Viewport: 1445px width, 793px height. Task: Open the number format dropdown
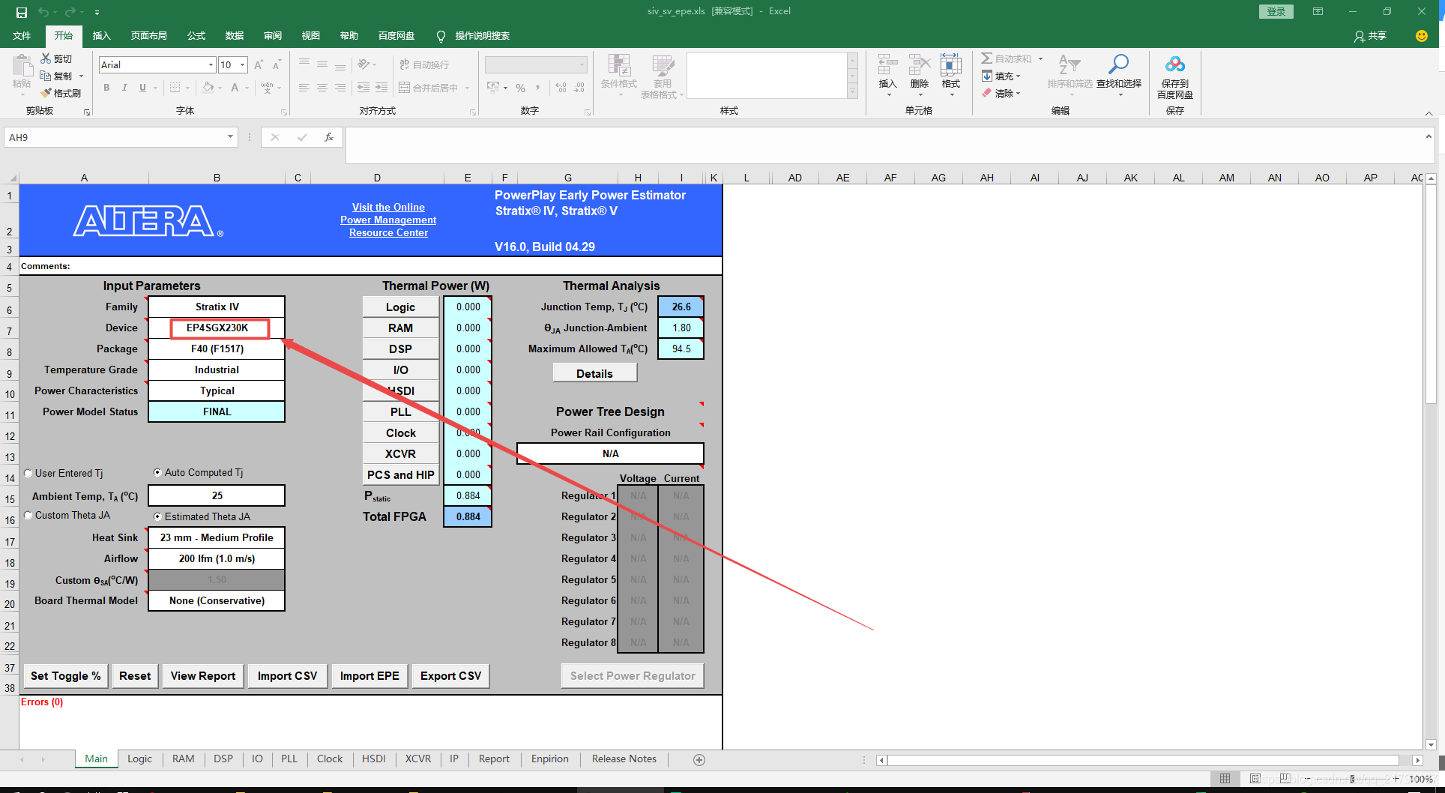(582, 65)
